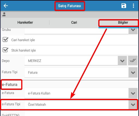
Task: Click the Grubu empty input field
Action: coord(77,31)
